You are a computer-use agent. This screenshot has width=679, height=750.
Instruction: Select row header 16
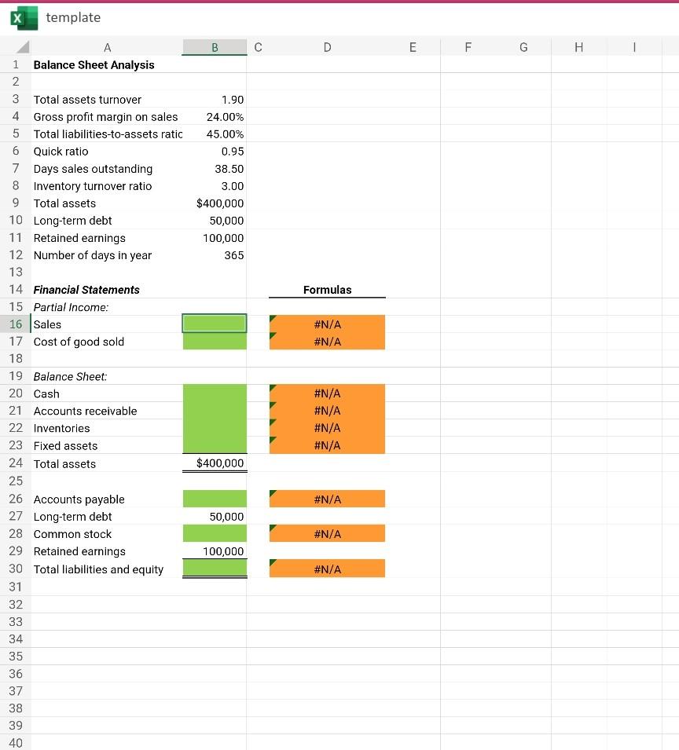16,324
